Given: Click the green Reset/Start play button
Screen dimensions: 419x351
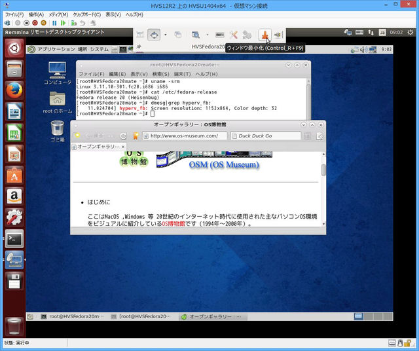Looking at the screenshot, I should pyautogui.click(x=63, y=23).
